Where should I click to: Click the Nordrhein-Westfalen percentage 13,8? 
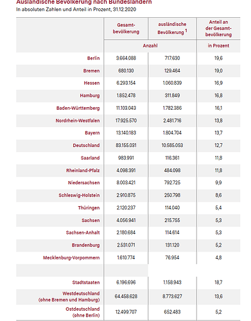218,121
